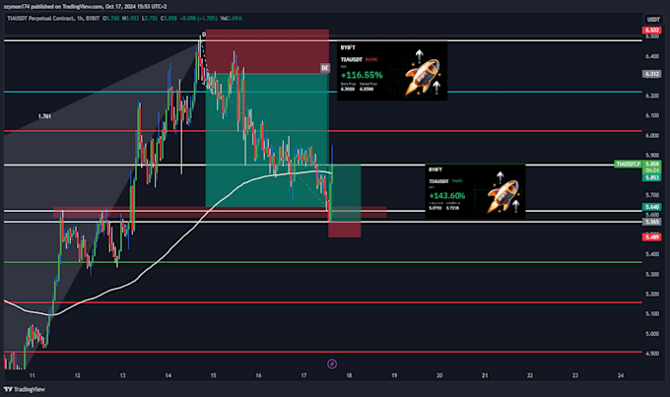Click the 6.000 price axis value
Screen dimensions: 670x397
tap(652, 136)
